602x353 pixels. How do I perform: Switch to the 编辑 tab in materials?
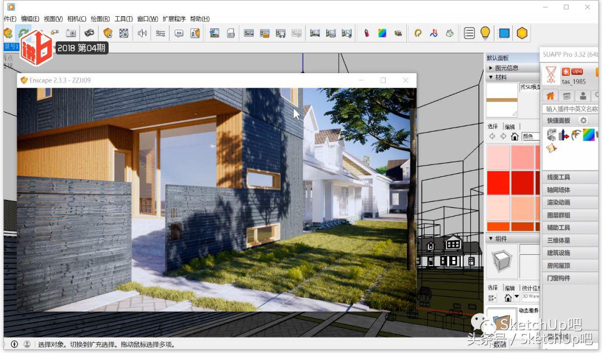(509, 127)
